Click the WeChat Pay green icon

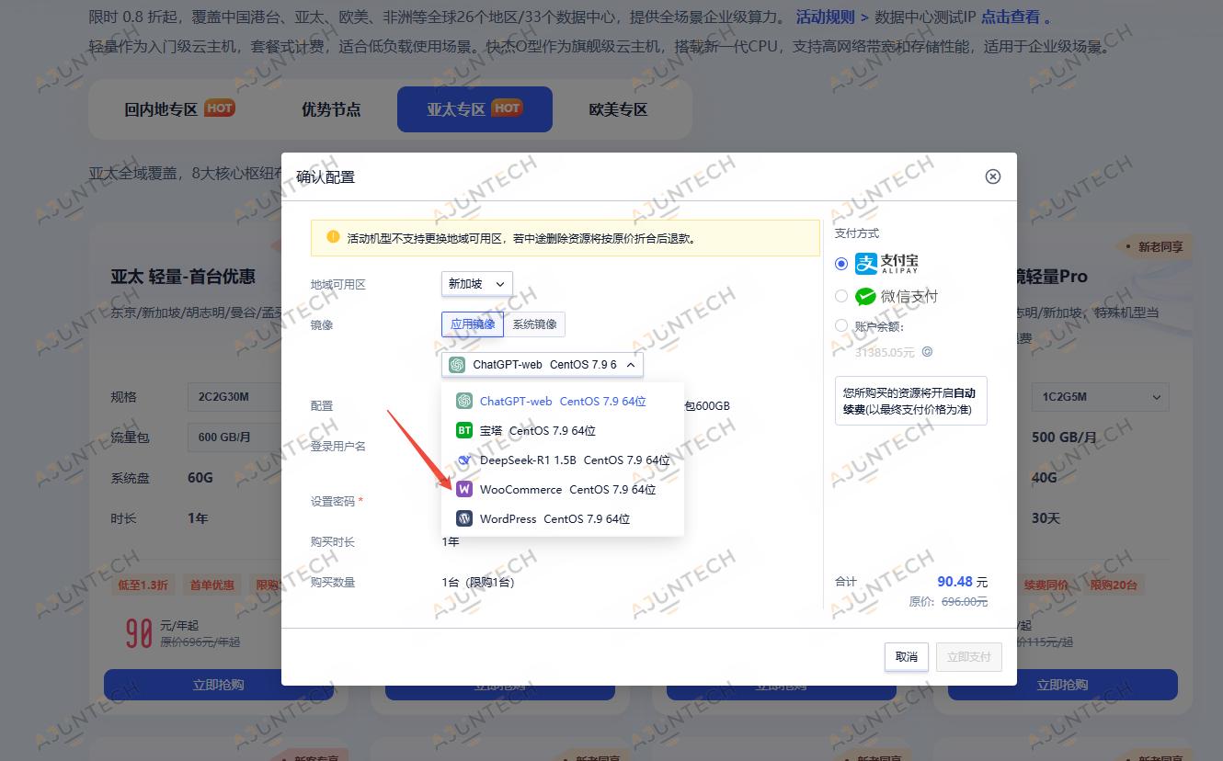[x=864, y=296]
